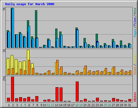This screenshot has width=138, height=108.
Task: Click green weekend day label "11"
Action: click(x=49, y=105)
